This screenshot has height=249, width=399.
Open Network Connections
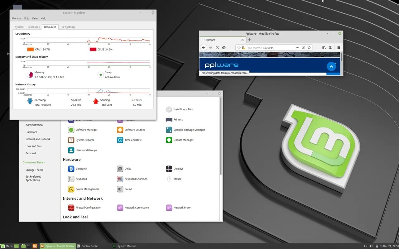click(133, 208)
